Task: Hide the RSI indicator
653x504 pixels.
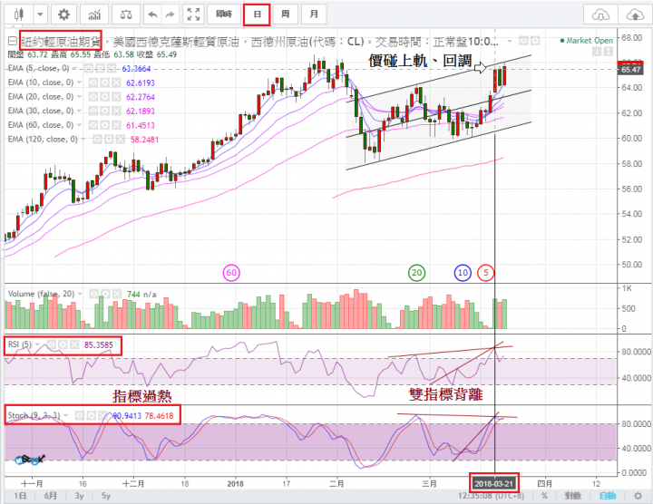Action: [x=52, y=344]
